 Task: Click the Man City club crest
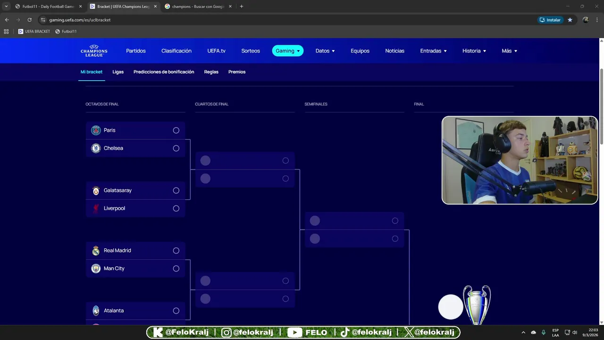[96, 269]
